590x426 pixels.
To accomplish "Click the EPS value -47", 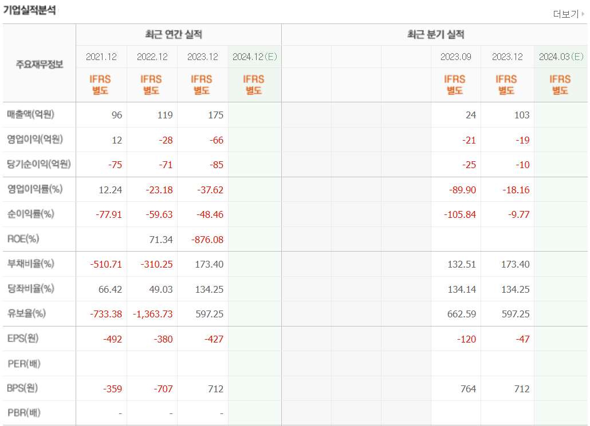I will (x=522, y=339).
